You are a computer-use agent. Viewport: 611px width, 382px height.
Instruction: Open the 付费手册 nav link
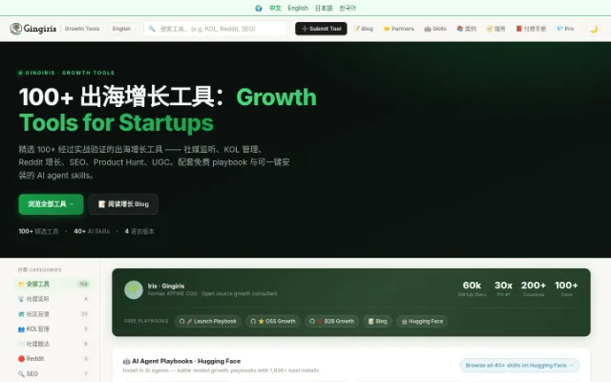[x=531, y=29]
